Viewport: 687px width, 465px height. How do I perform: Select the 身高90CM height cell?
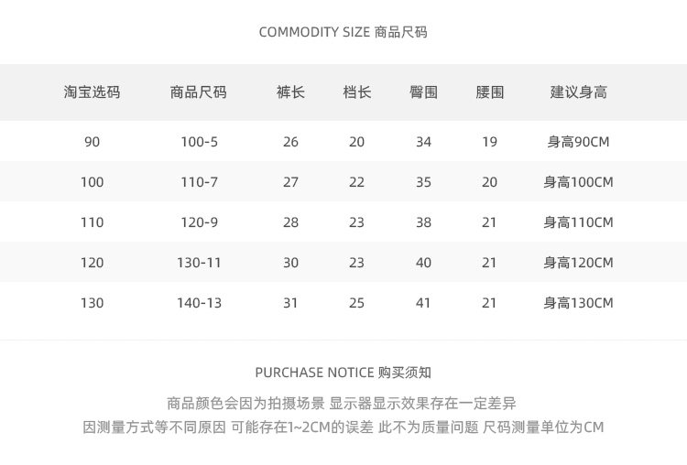pos(578,142)
